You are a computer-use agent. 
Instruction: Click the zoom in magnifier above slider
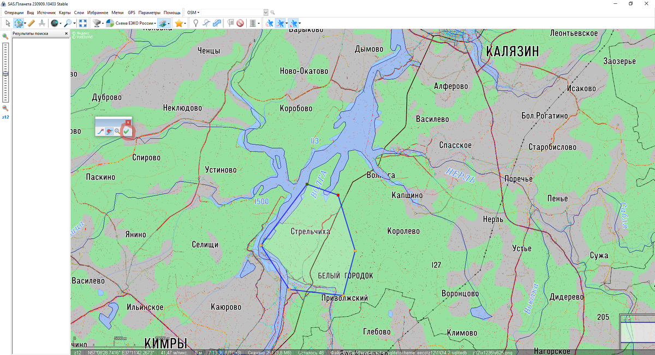tap(5, 37)
